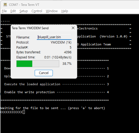The image size is (139, 133).
Task: Click the (Version 1.0.0) text
Action: pyautogui.click(x=113, y=36)
